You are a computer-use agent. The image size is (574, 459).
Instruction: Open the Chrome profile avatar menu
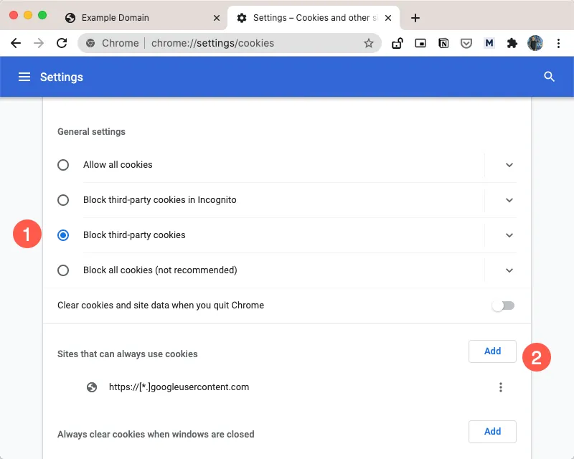[535, 43]
